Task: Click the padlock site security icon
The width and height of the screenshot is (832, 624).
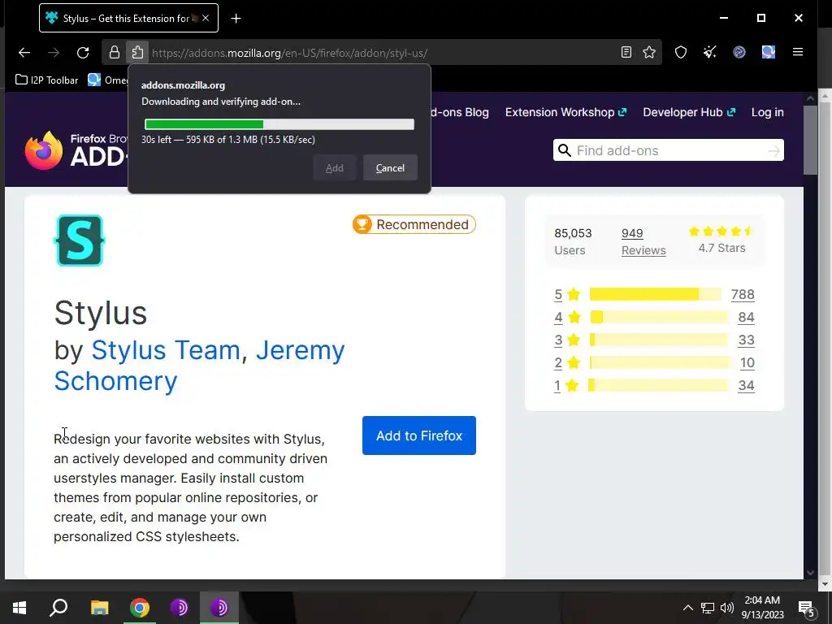Action: [114, 53]
